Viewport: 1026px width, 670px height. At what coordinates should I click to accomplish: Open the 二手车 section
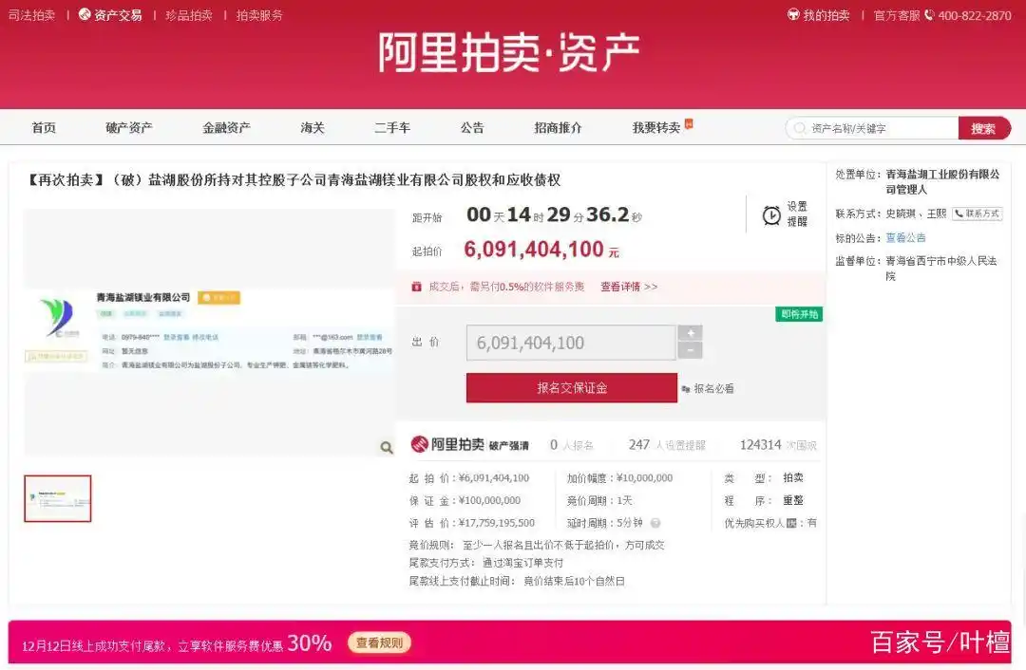point(392,127)
